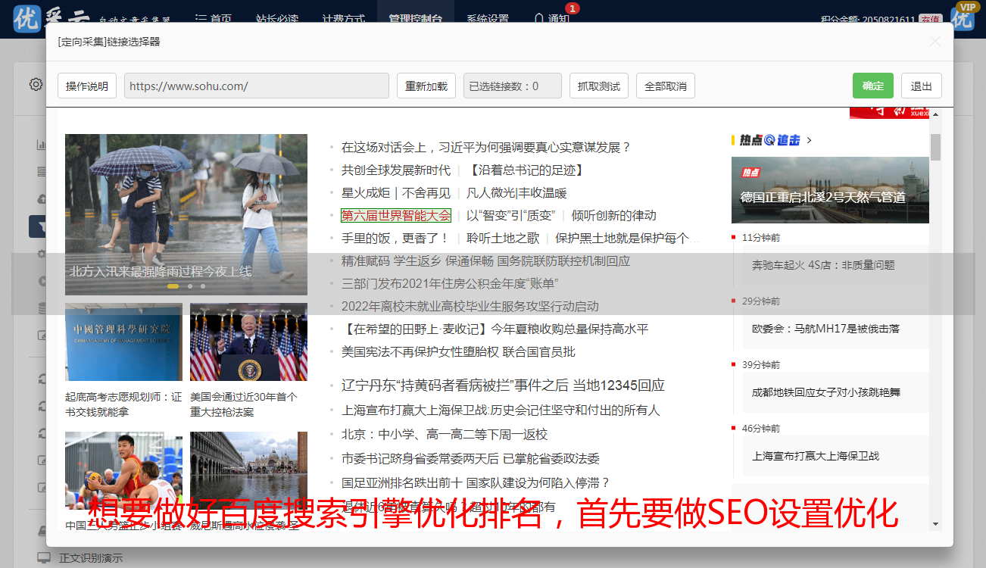Click scrollbar up arrow in page preview

click(x=935, y=114)
